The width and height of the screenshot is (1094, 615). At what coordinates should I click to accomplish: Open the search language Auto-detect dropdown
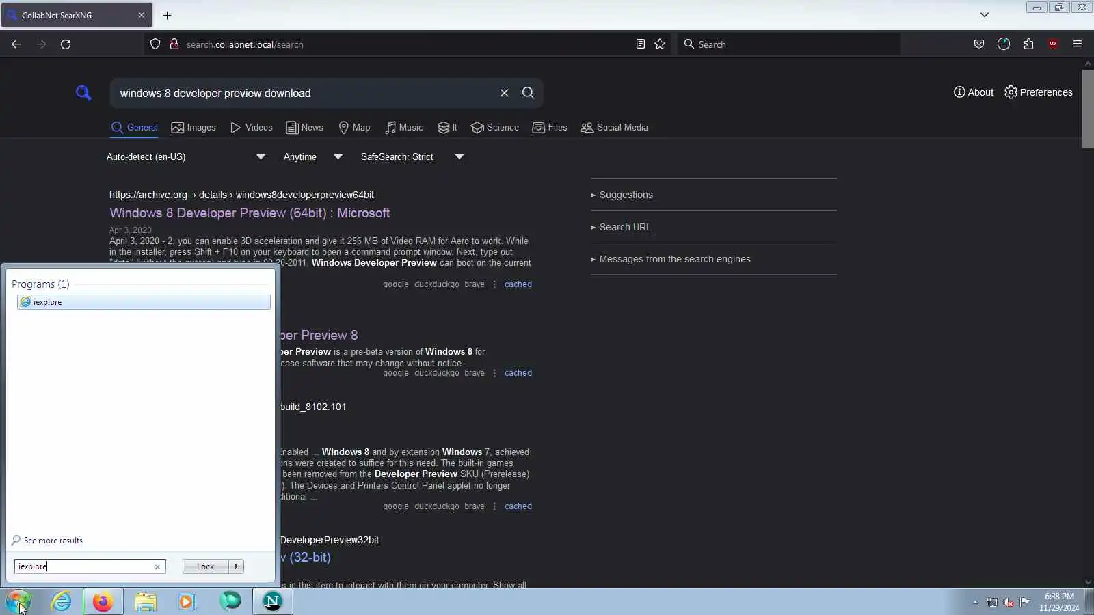click(185, 157)
